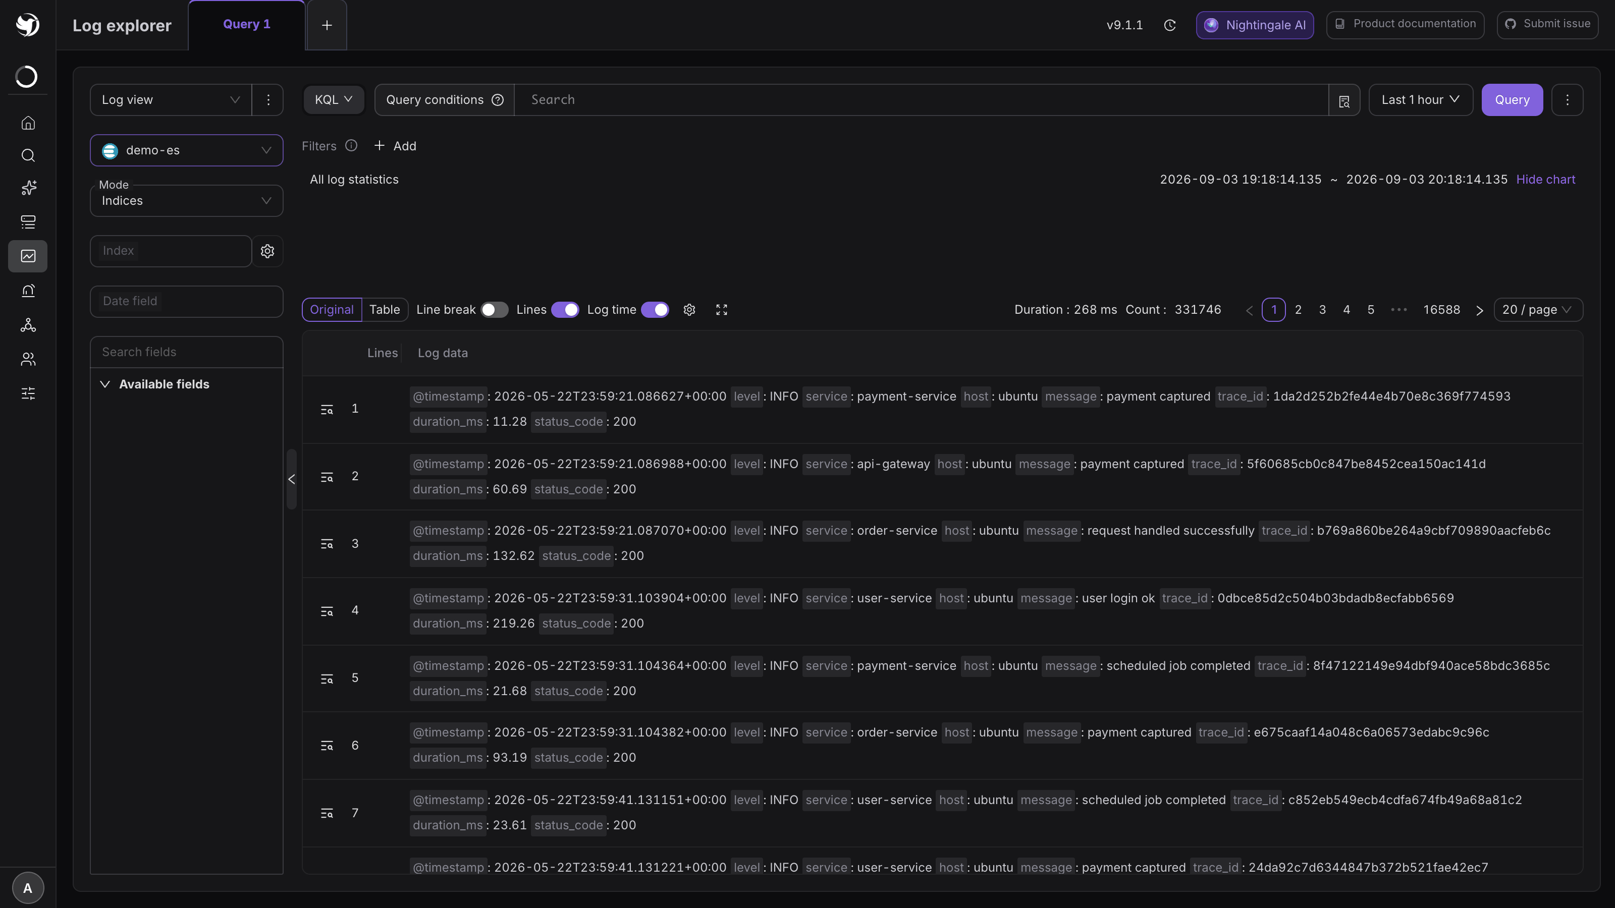Switch to Original log view
Screen dimensions: 1615x908
click(x=332, y=310)
